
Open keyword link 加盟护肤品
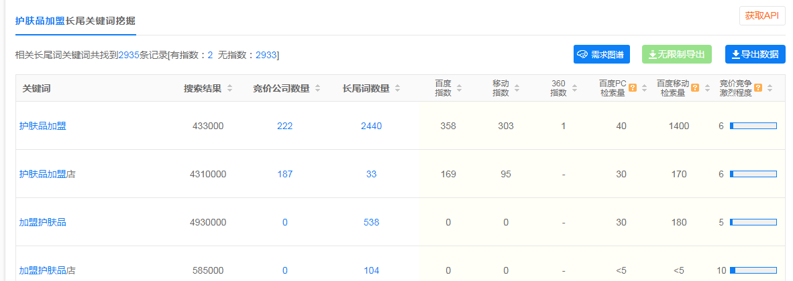42,222
